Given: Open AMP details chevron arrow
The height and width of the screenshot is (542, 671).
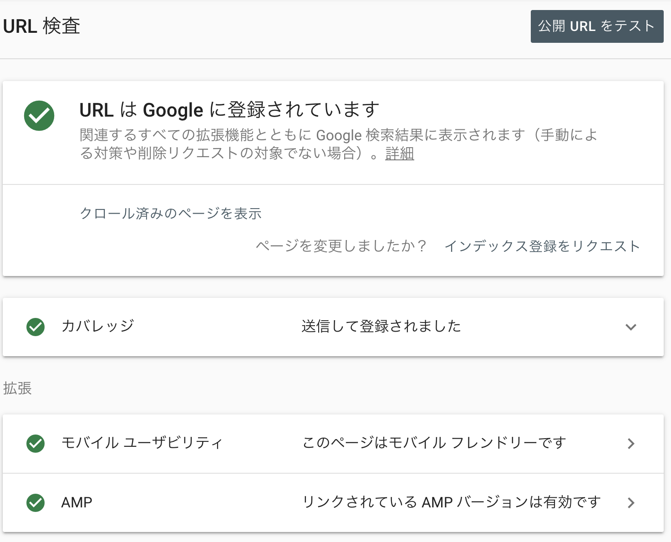Looking at the screenshot, I should (631, 503).
